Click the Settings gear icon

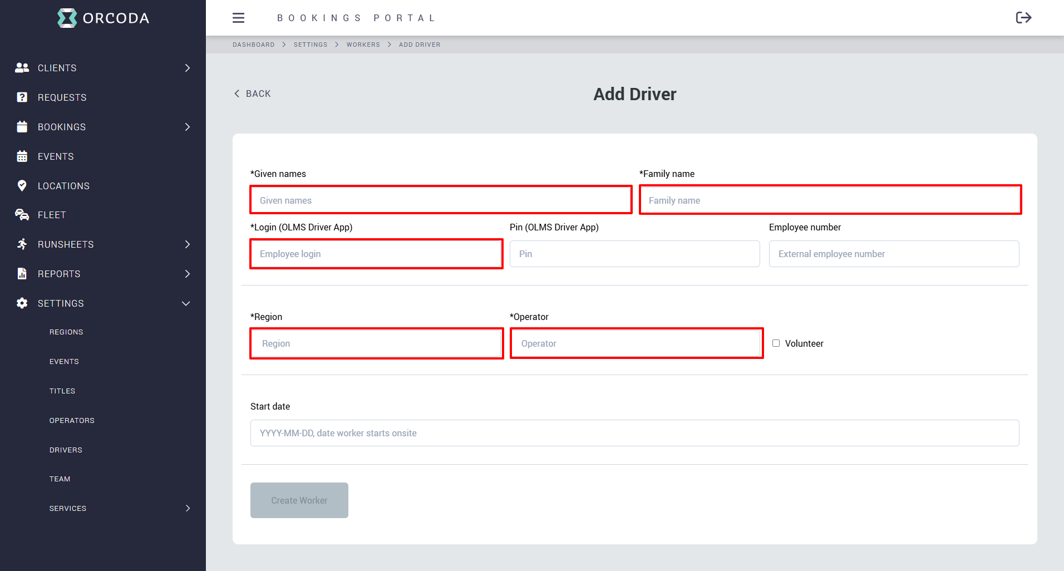[x=22, y=303]
